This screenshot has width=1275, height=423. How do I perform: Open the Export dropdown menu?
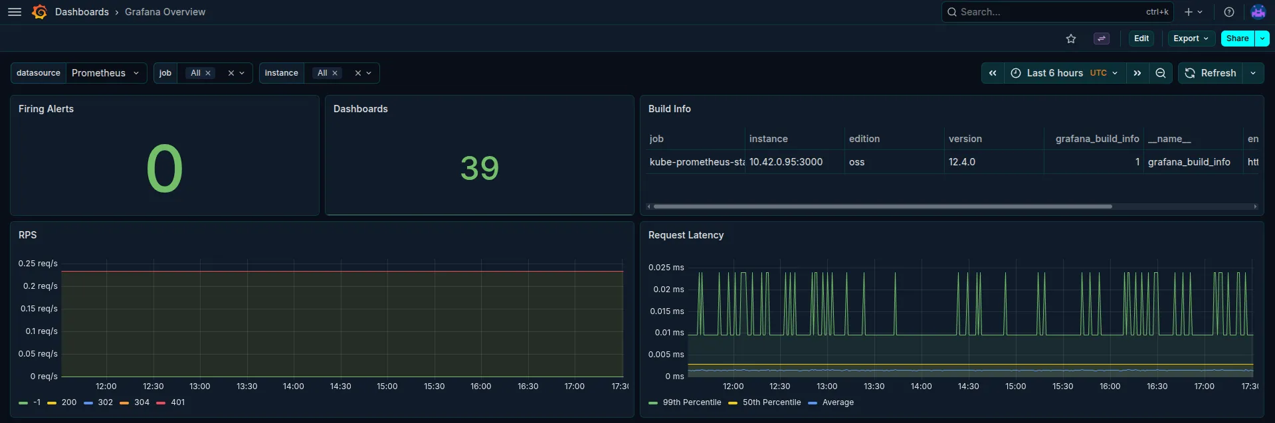pos(1191,39)
